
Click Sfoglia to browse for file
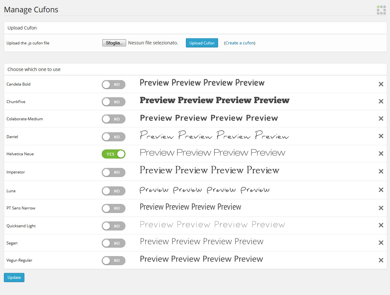point(114,43)
